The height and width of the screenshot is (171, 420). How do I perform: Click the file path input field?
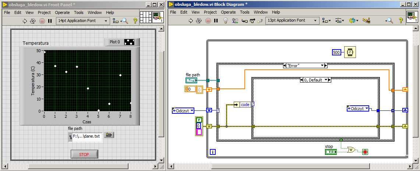click(86, 136)
